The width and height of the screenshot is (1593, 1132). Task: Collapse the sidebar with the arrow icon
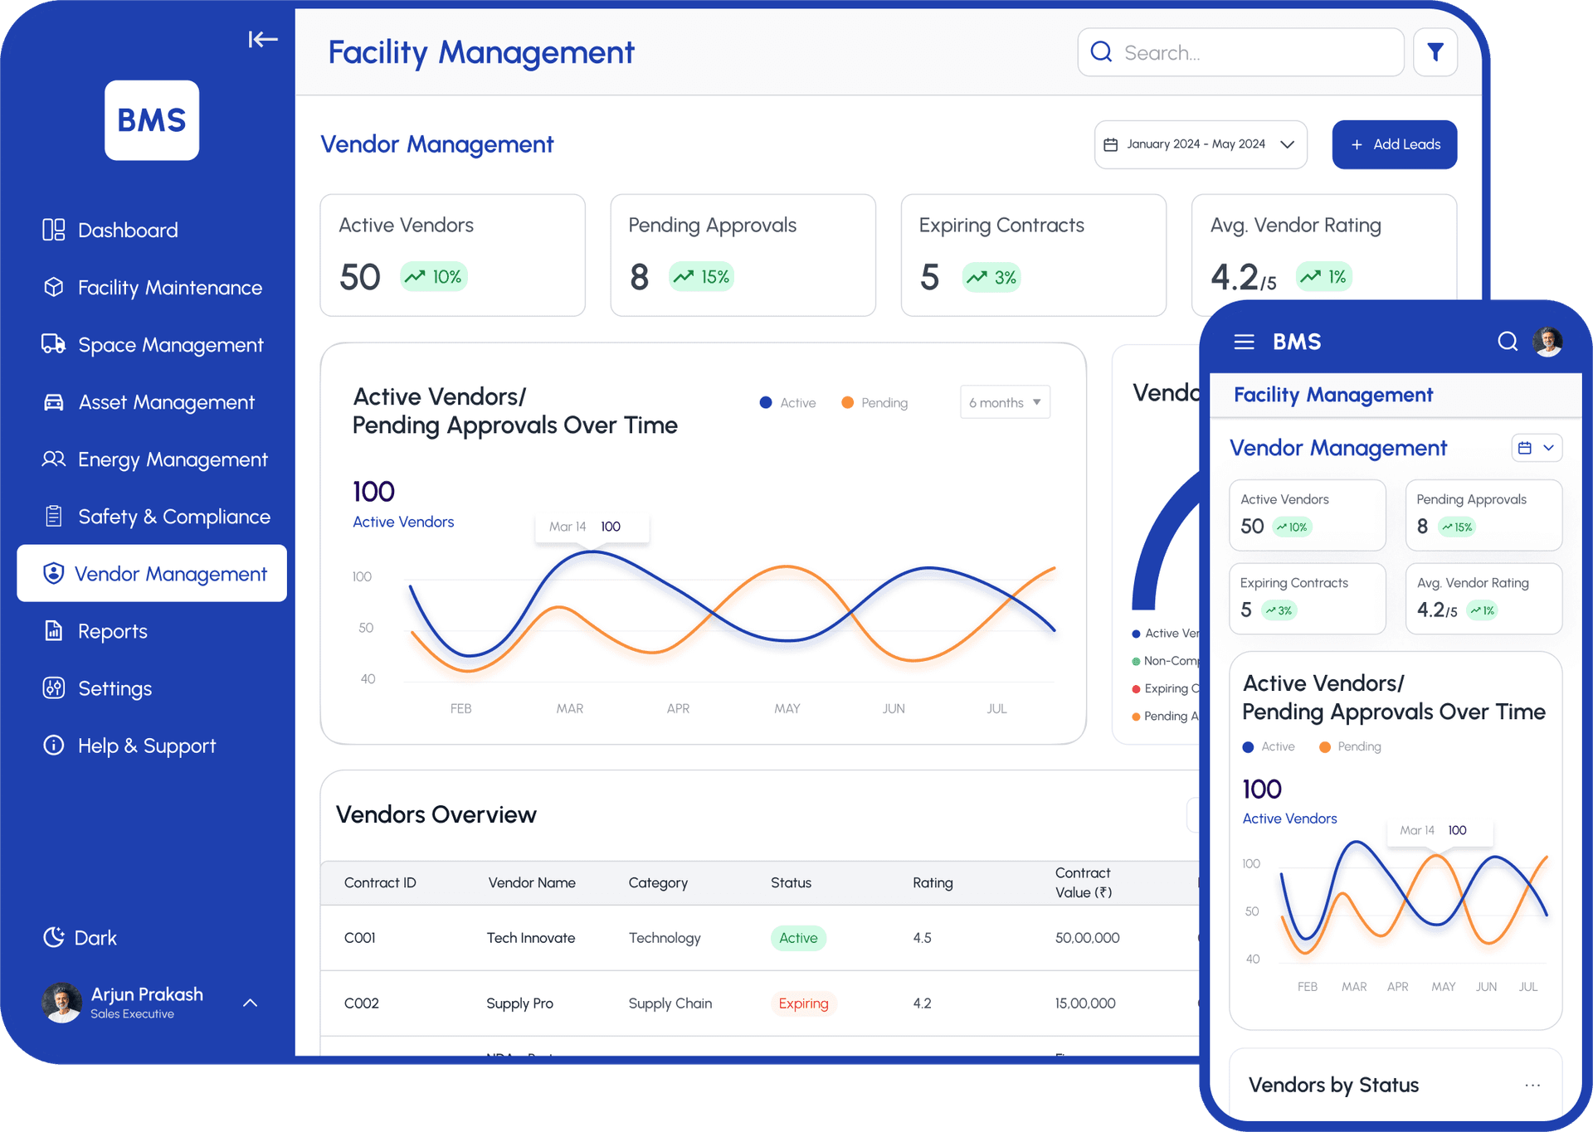263,39
